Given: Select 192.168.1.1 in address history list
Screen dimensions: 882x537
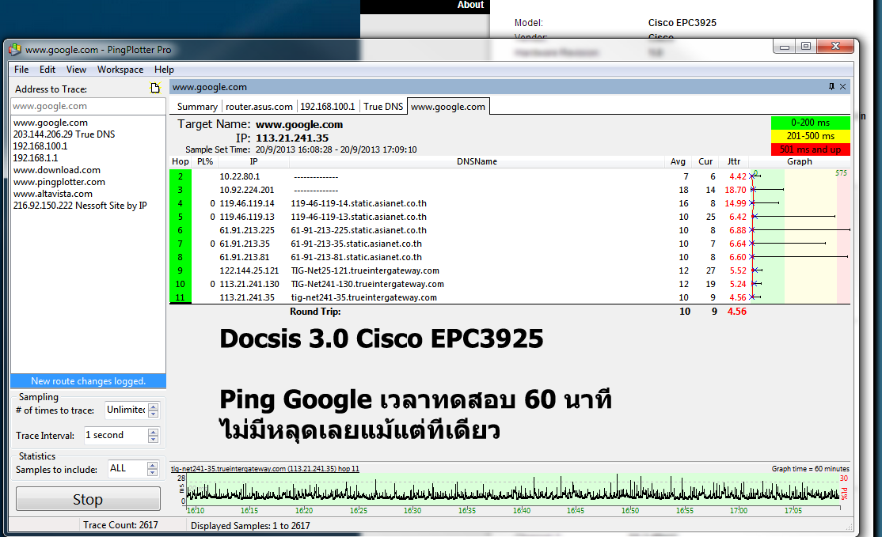Looking at the screenshot, I should pos(36,158).
